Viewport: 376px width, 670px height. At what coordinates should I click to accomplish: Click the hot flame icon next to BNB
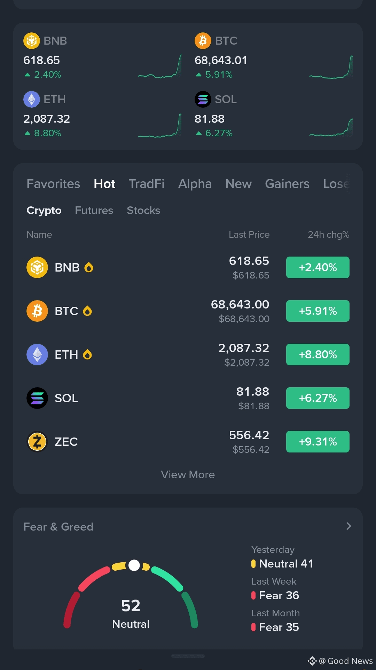(89, 267)
